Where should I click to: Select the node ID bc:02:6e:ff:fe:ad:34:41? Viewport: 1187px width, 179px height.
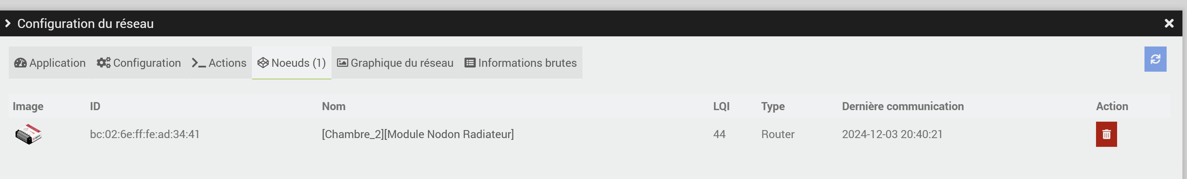[x=145, y=135]
